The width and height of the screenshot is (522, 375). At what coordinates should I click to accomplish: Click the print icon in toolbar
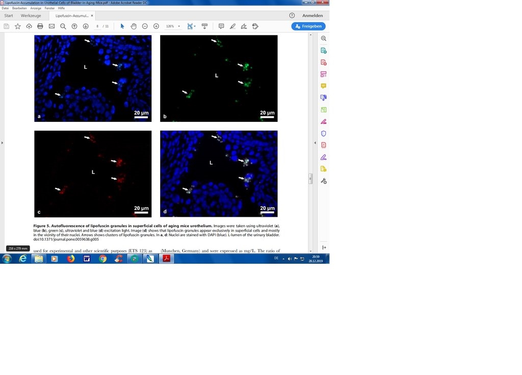coord(40,26)
